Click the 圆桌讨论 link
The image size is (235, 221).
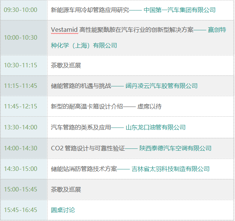tap(63, 210)
